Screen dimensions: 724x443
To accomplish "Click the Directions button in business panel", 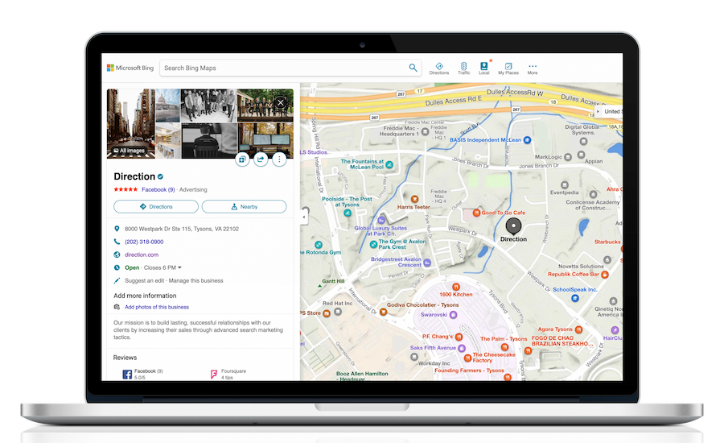I will [x=156, y=207].
